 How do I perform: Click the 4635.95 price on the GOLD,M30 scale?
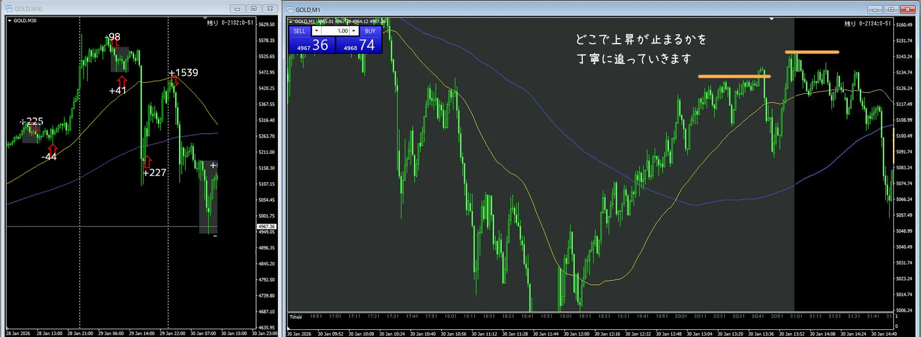[x=266, y=327]
